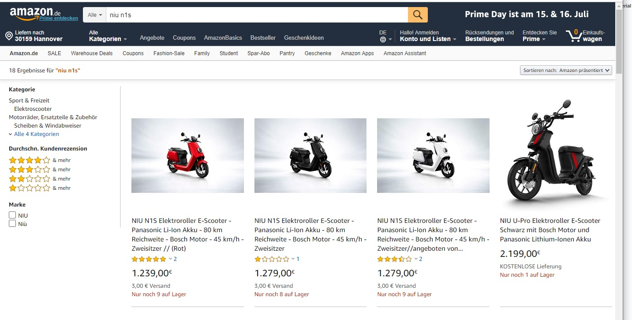Click the delivery location pin icon
632x320 pixels.
9,36
